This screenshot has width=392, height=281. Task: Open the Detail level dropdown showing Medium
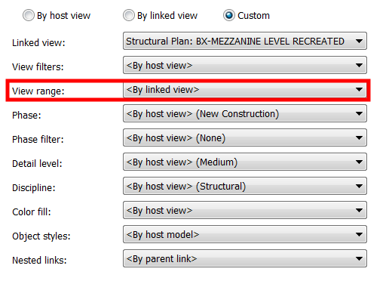pos(245,162)
